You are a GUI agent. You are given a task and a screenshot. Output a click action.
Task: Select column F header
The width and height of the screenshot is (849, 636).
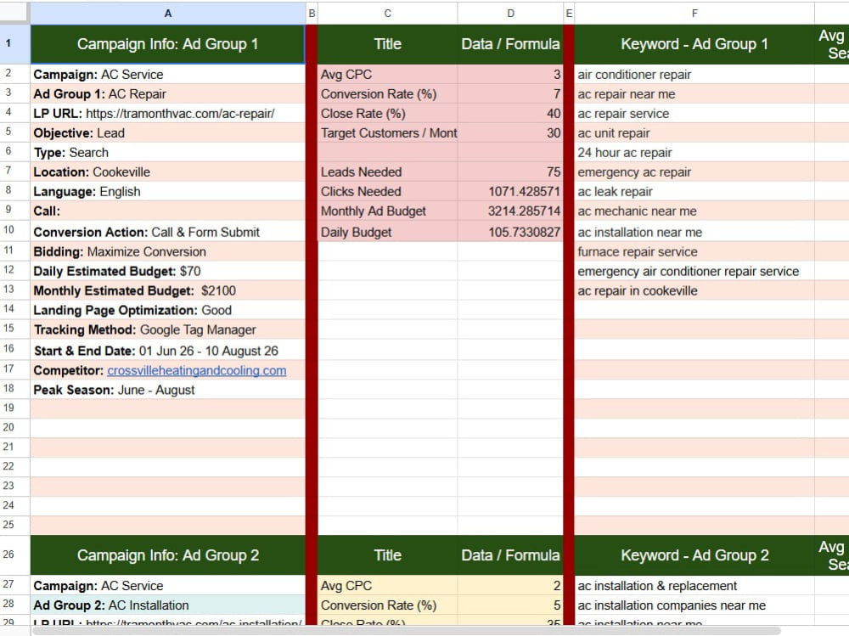[694, 14]
